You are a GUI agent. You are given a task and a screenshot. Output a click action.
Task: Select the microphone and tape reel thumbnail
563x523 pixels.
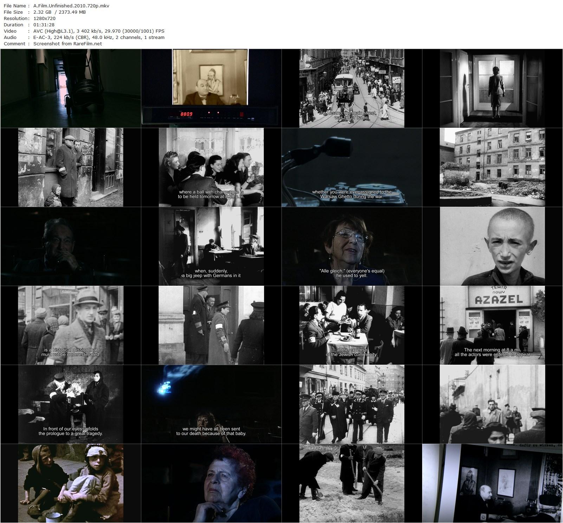[351, 167]
